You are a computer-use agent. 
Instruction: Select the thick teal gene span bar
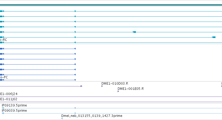[x=111, y=5]
